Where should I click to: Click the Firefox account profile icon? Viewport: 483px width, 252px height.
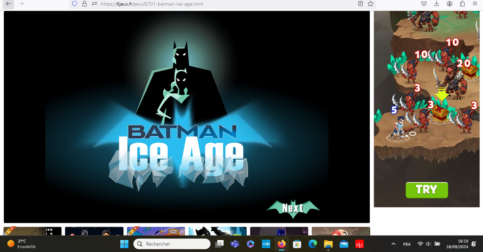(450, 4)
